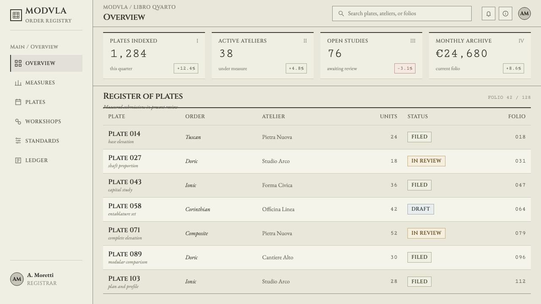
Task: Click the Standards sliders icon
Action: [x=18, y=141]
